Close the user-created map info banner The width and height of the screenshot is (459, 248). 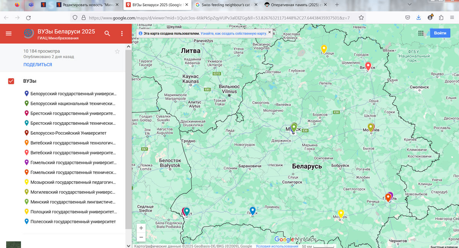tap(269, 33)
